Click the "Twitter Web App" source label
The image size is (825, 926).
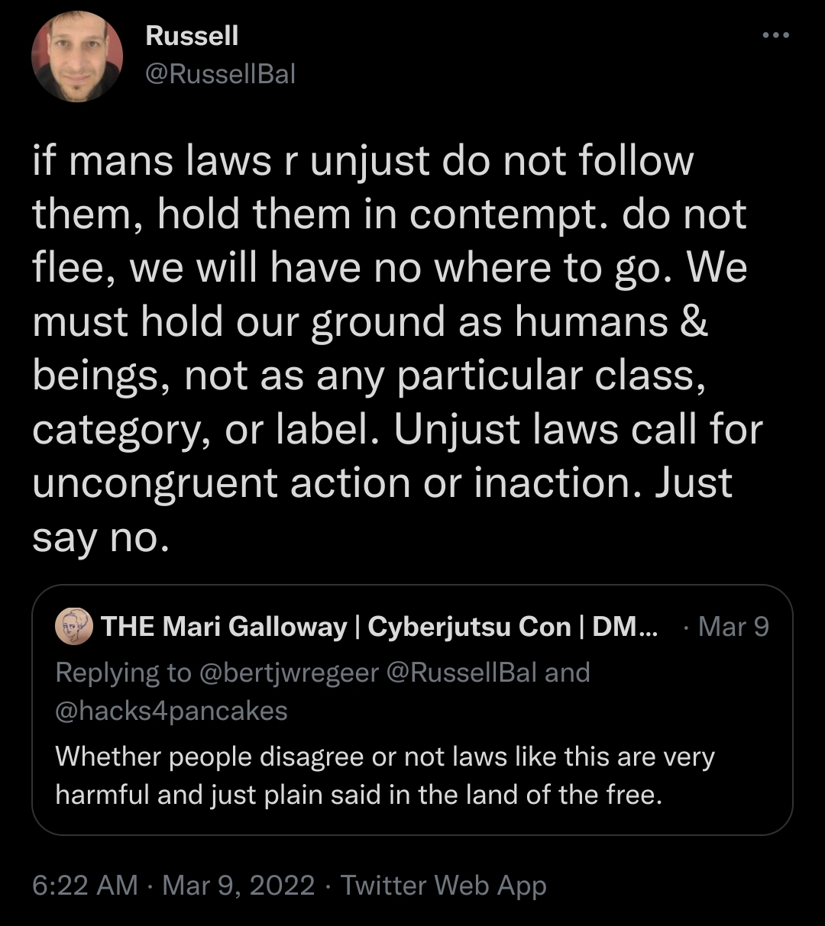click(x=444, y=886)
